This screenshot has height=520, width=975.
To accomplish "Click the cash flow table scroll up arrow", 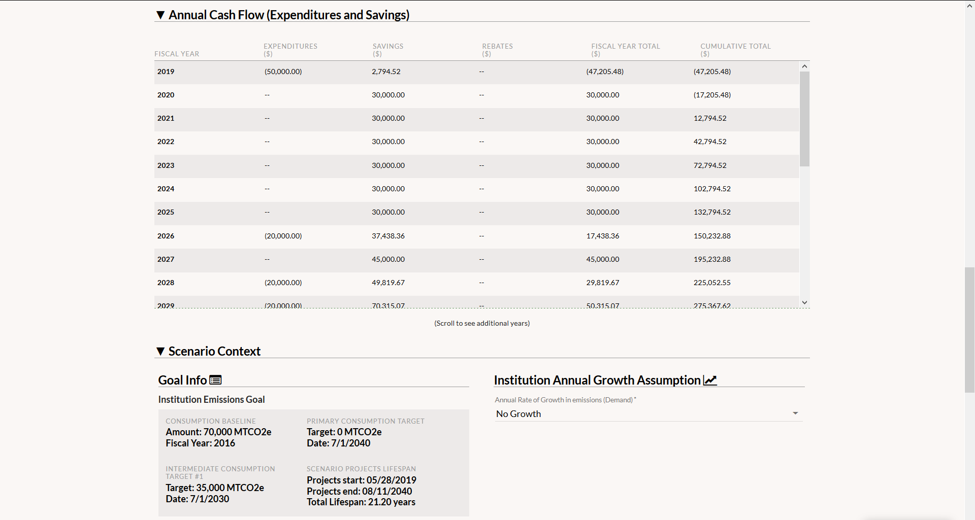I will point(804,66).
